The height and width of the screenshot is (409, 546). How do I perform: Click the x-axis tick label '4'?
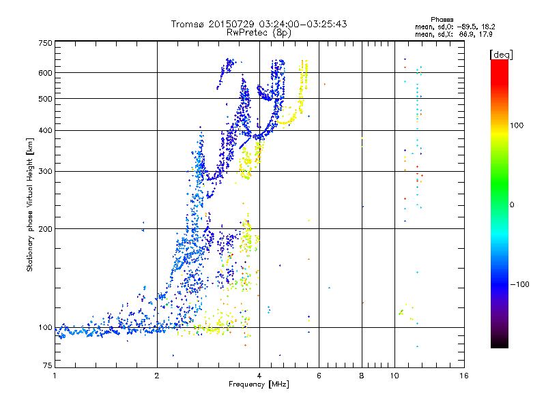pos(259,376)
